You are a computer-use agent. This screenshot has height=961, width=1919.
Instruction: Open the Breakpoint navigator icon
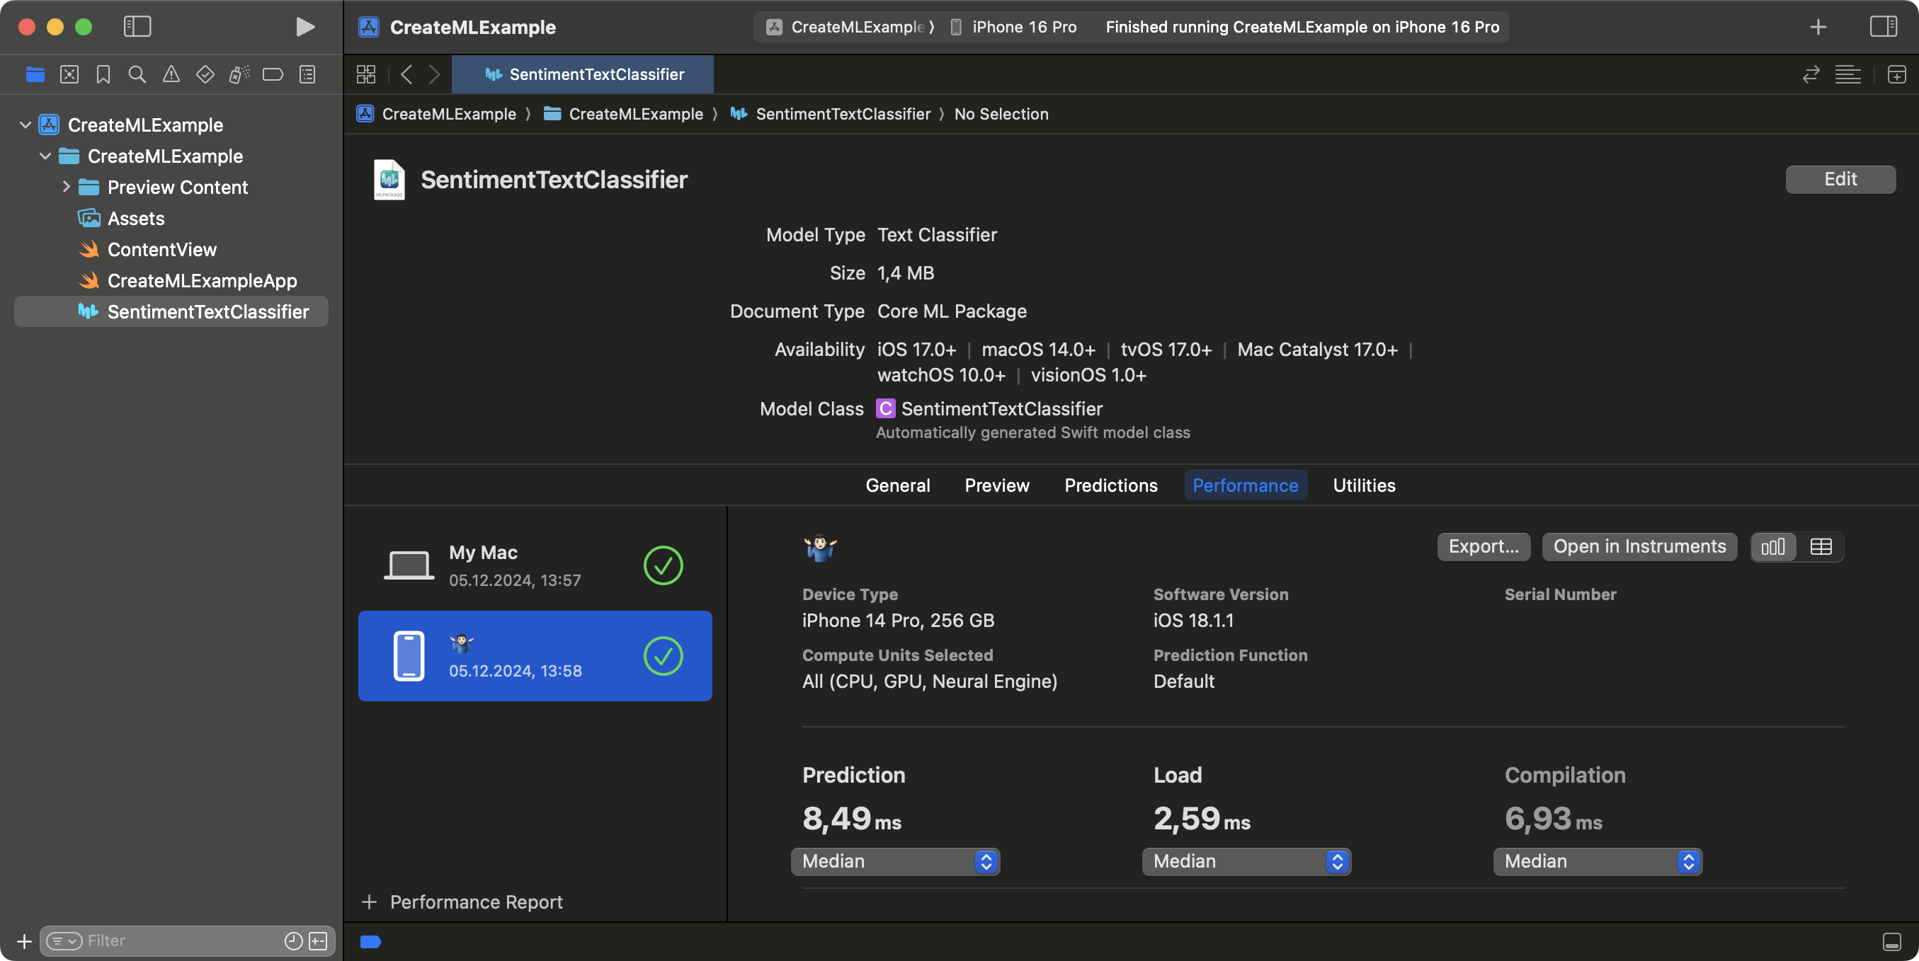coord(273,74)
